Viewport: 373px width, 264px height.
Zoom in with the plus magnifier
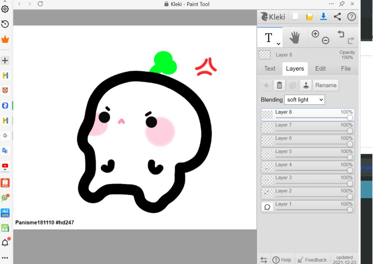point(315,34)
